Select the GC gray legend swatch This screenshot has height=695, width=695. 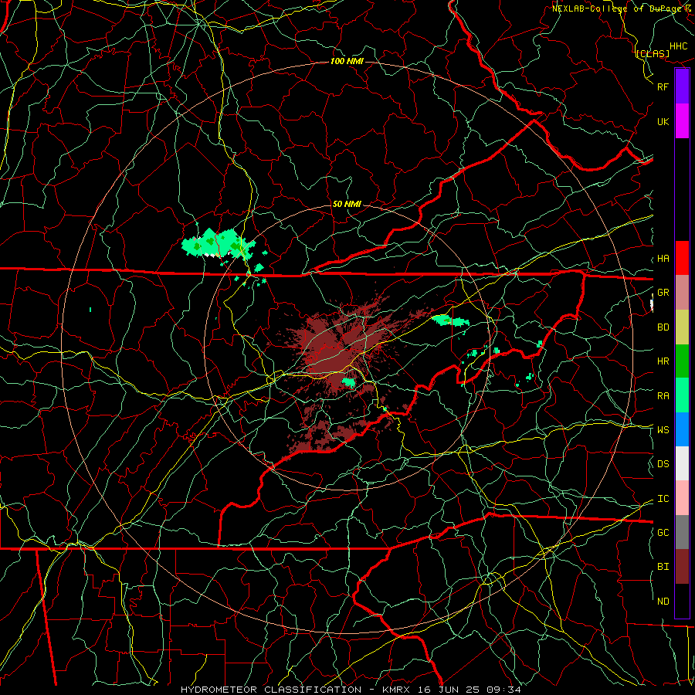(682, 532)
